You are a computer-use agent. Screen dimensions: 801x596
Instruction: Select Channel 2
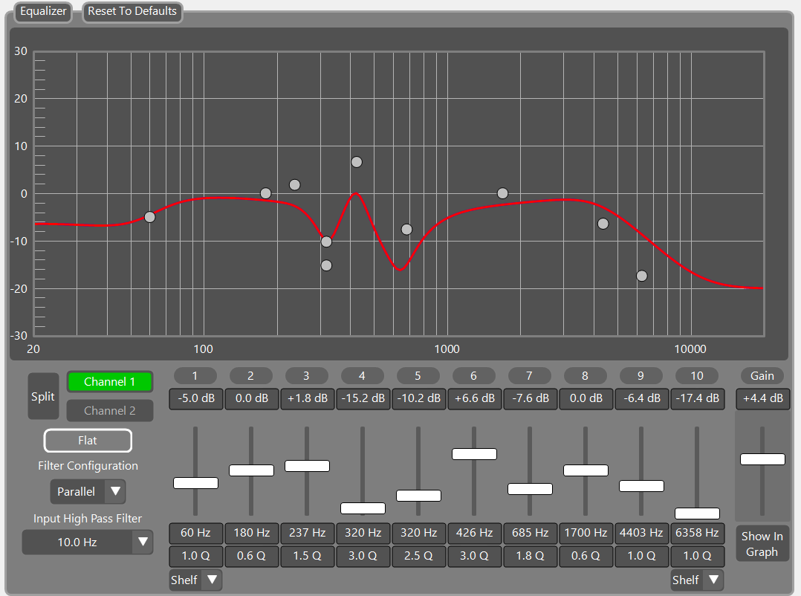[110, 411]
